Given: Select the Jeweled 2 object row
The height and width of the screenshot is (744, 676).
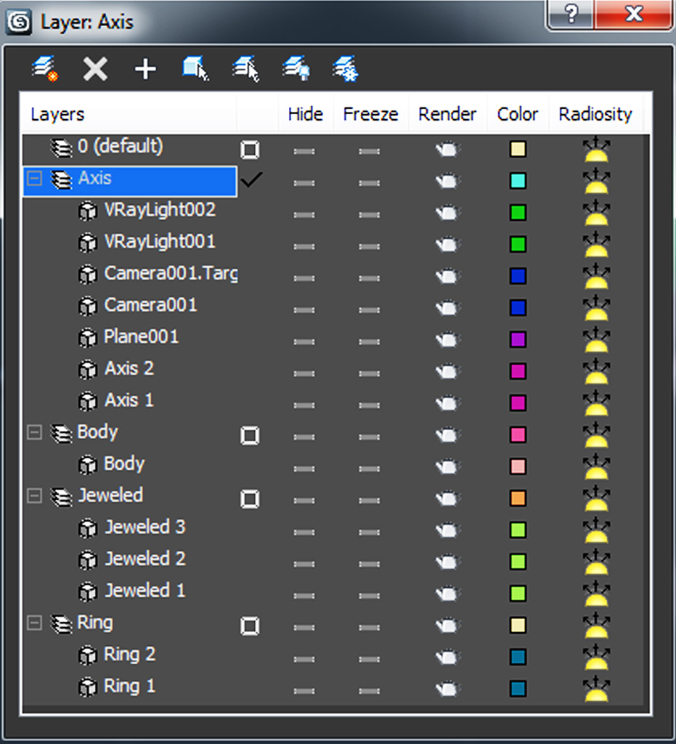Looking at the screenshot, I should (x=145, y=559).
